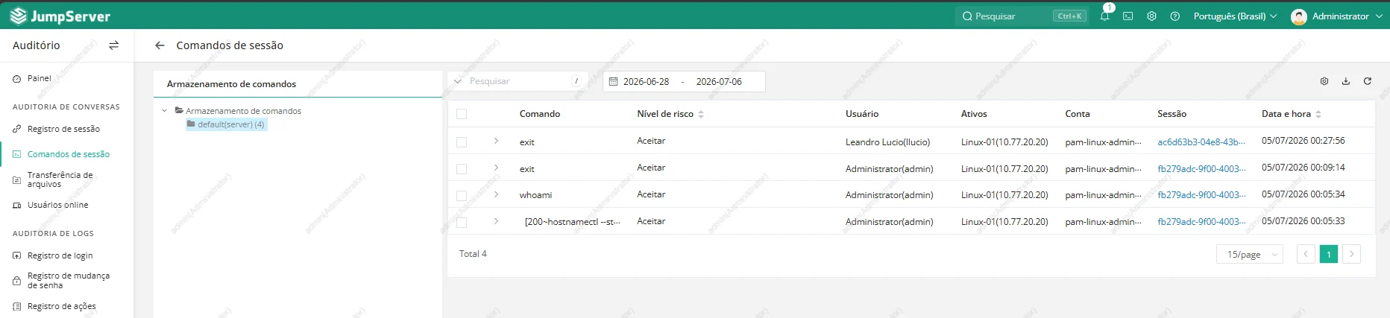Go to page 1

(1329, 254)
